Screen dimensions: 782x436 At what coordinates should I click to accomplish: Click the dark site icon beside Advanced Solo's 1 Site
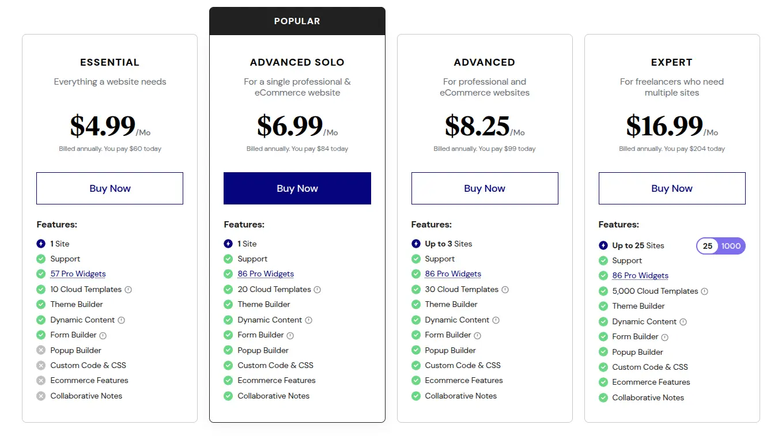(228, 243)
